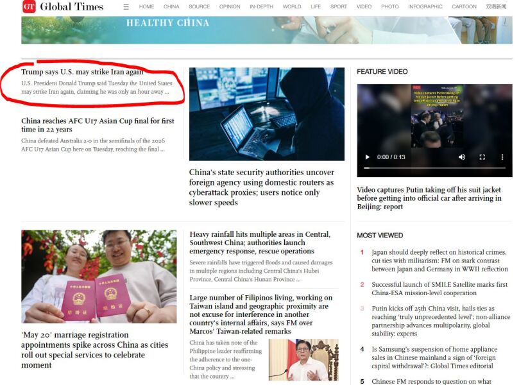
Task: Open most viewed Samsung suspension editorial
Action: tap(434, 357)
